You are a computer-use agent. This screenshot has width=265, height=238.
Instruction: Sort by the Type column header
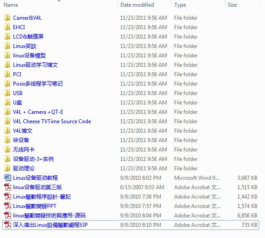[x=180, y=5]
